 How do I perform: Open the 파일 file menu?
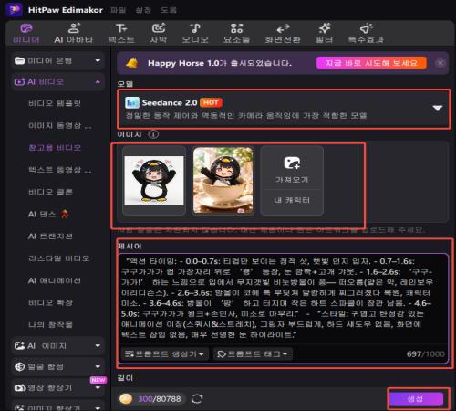118,10
